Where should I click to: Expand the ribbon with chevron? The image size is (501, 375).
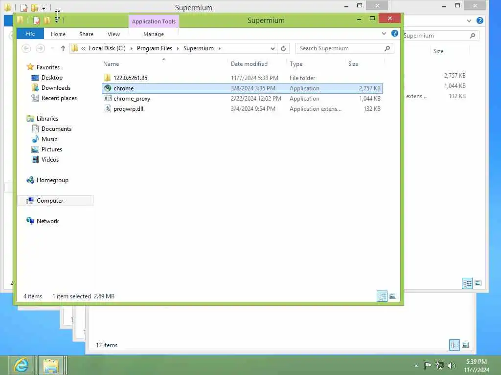coord(384,34)
